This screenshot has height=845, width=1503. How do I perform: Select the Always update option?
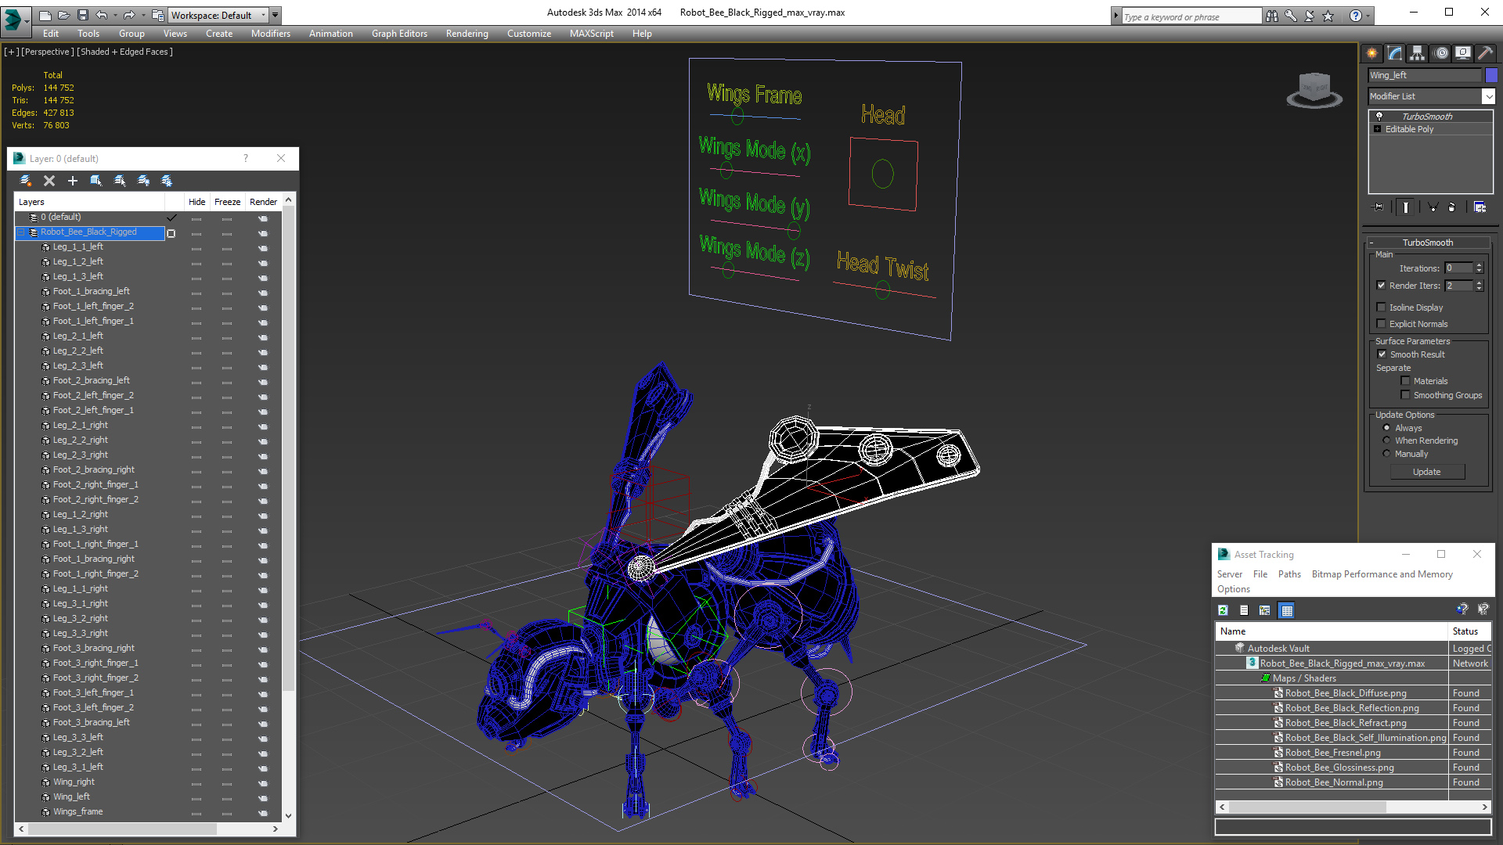click(1387, 428)
